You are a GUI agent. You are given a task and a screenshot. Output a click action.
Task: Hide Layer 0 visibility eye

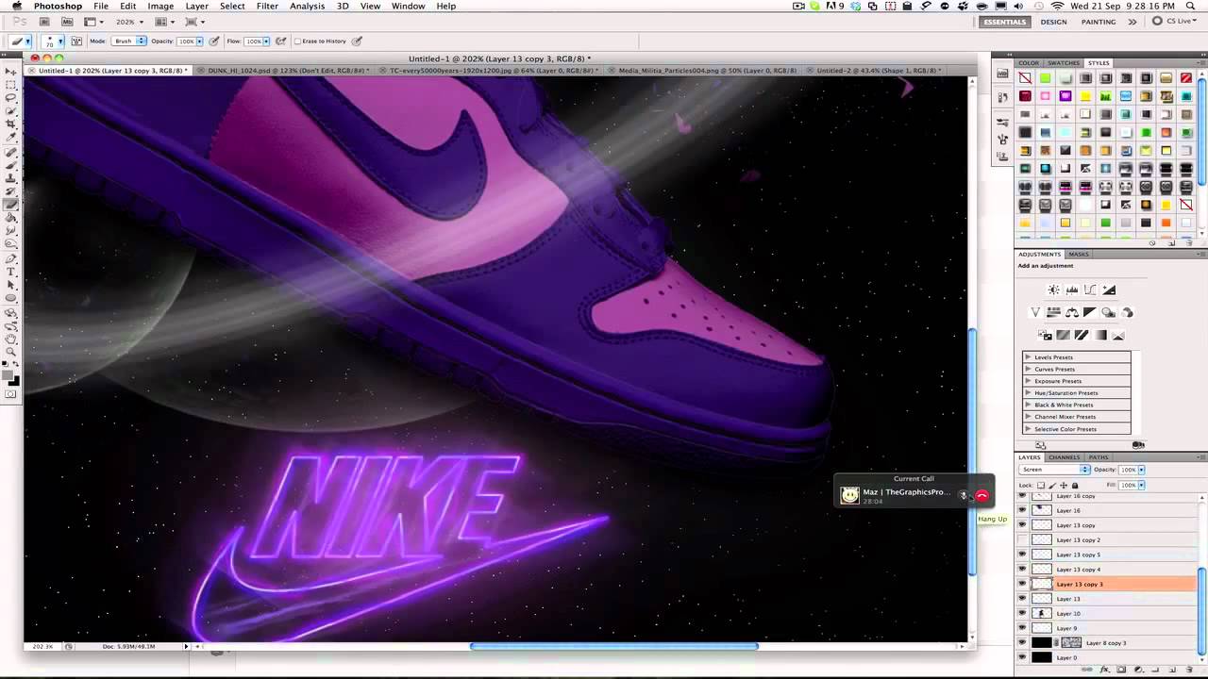point(1022,657)
